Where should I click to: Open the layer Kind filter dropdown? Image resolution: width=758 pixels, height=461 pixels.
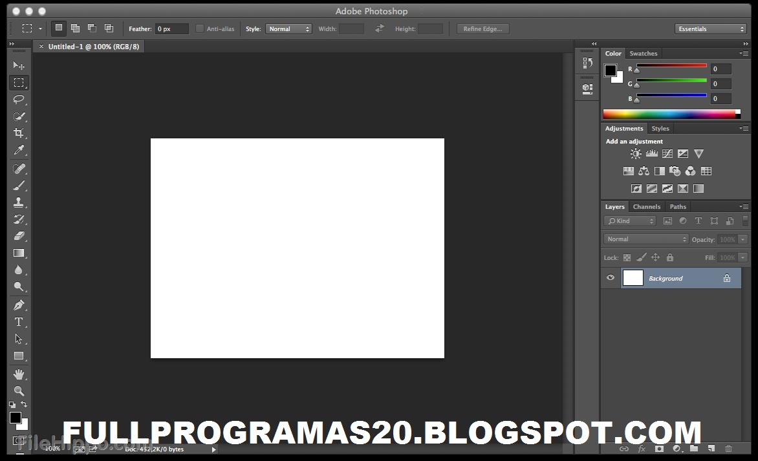pyautogui.click(x=629, y=221)
